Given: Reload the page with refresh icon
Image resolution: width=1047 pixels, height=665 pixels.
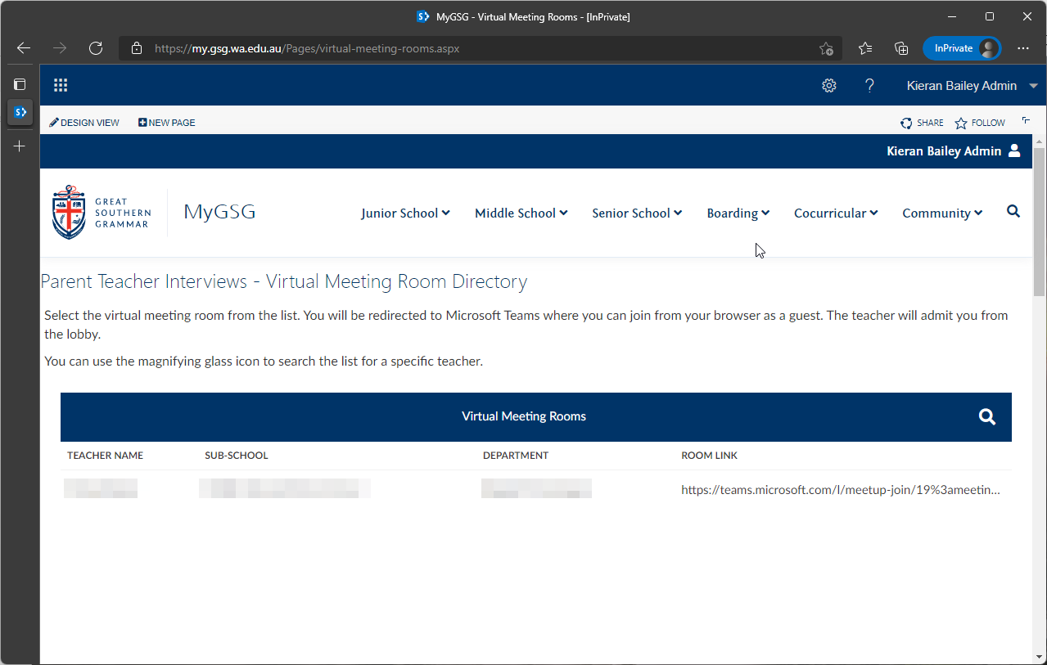Looking at the screenshot, I should (96, 48).
